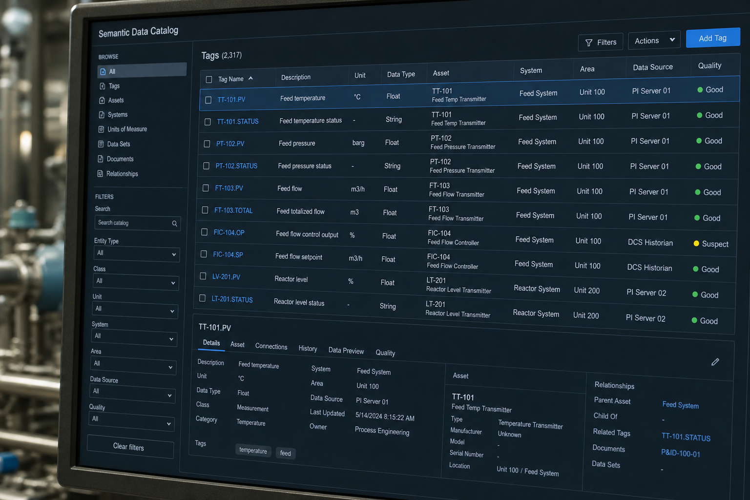Open the P&ID-100-01 document link

tap(681, 453)
